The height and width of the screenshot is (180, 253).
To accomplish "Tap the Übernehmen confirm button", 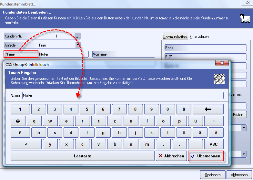I will [206, 156].
